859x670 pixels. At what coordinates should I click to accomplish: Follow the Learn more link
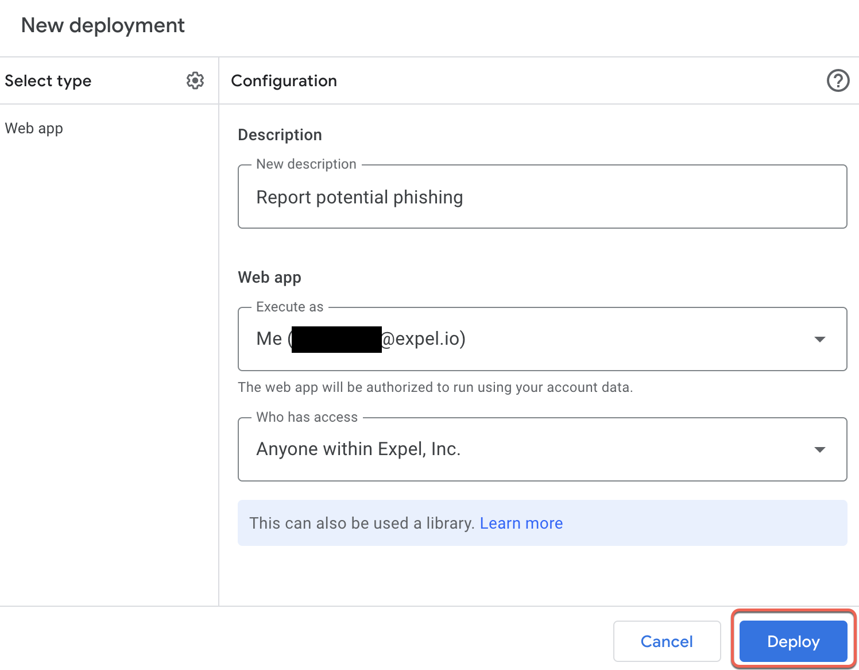(521, 523)
